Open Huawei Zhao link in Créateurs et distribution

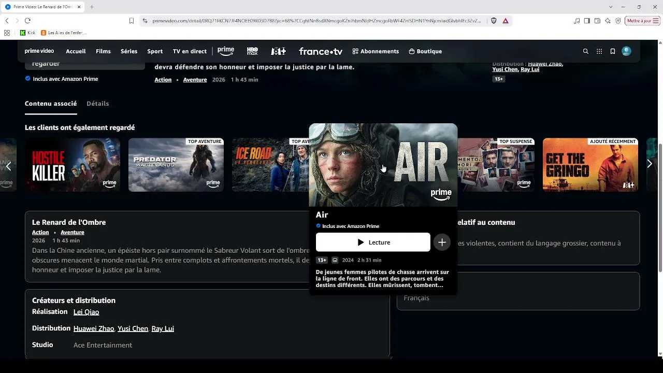(x=94, y=328)
